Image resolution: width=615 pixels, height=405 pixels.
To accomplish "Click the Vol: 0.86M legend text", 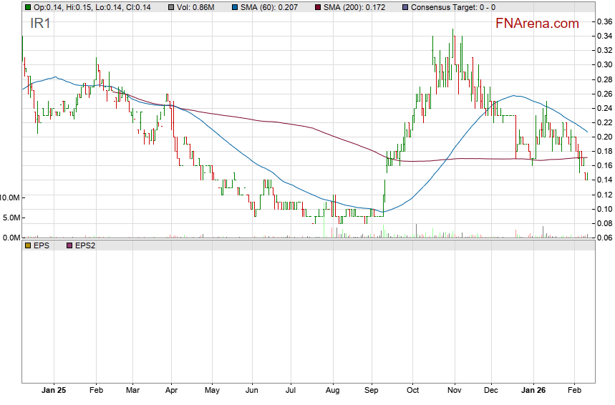I will [x=195, y=6].
